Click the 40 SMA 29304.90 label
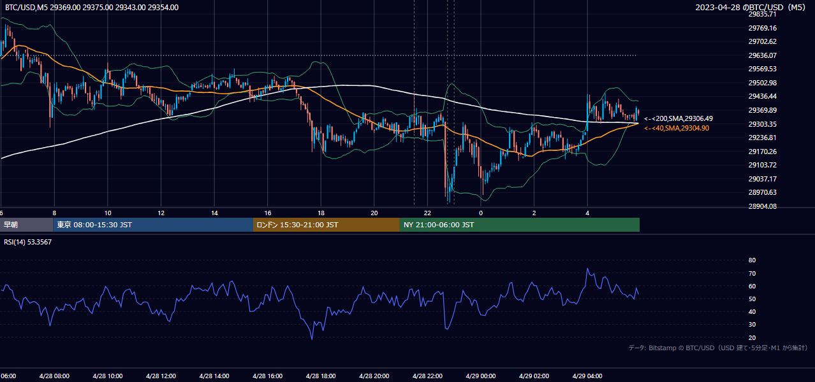 pos(677,128)
